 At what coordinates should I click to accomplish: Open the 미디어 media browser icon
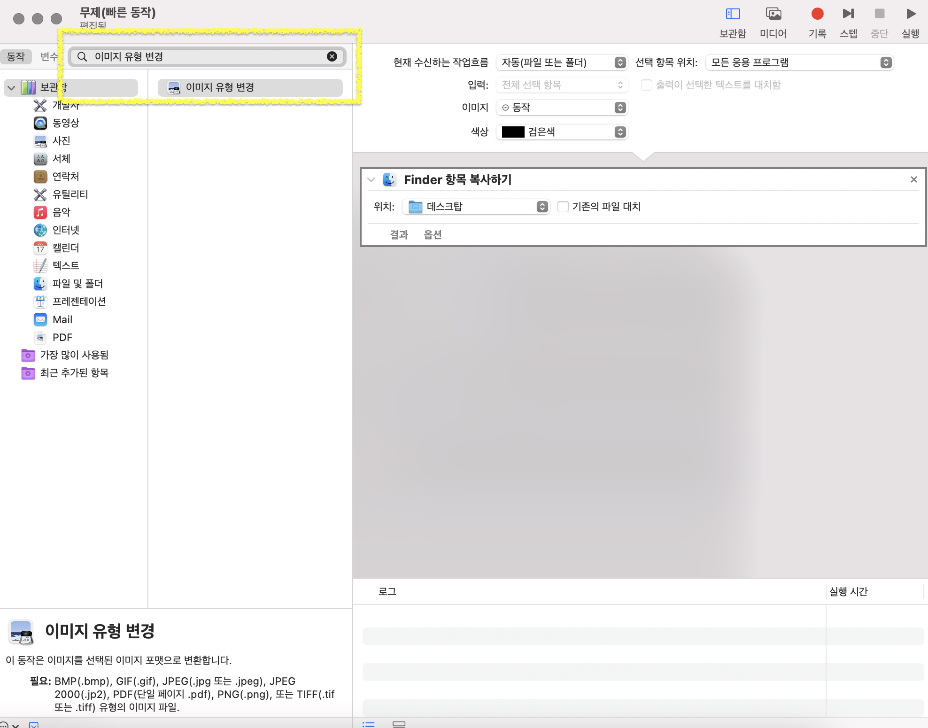pyautogui.click(x=773, y=14)
